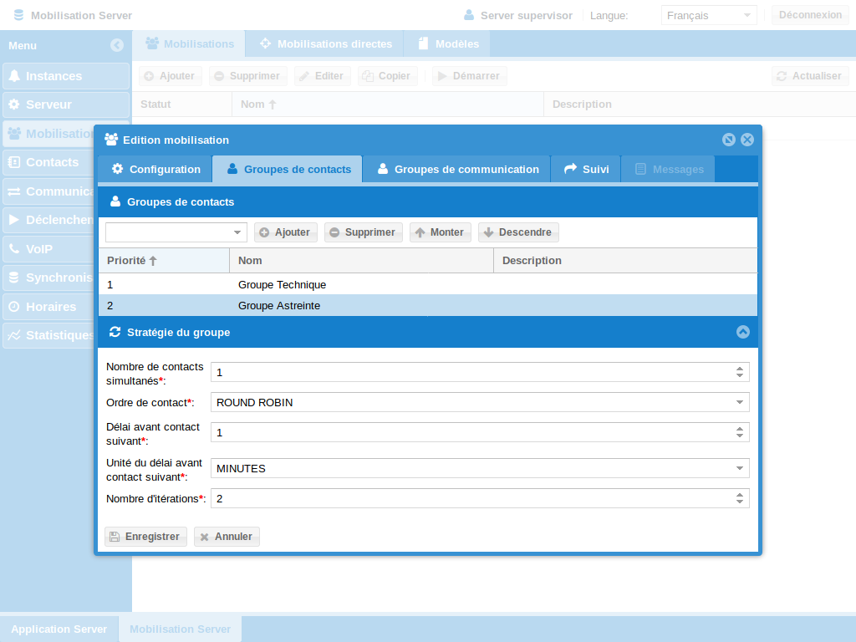
Task: Open the Groupes de communication tab
Action: coord(457,169)
